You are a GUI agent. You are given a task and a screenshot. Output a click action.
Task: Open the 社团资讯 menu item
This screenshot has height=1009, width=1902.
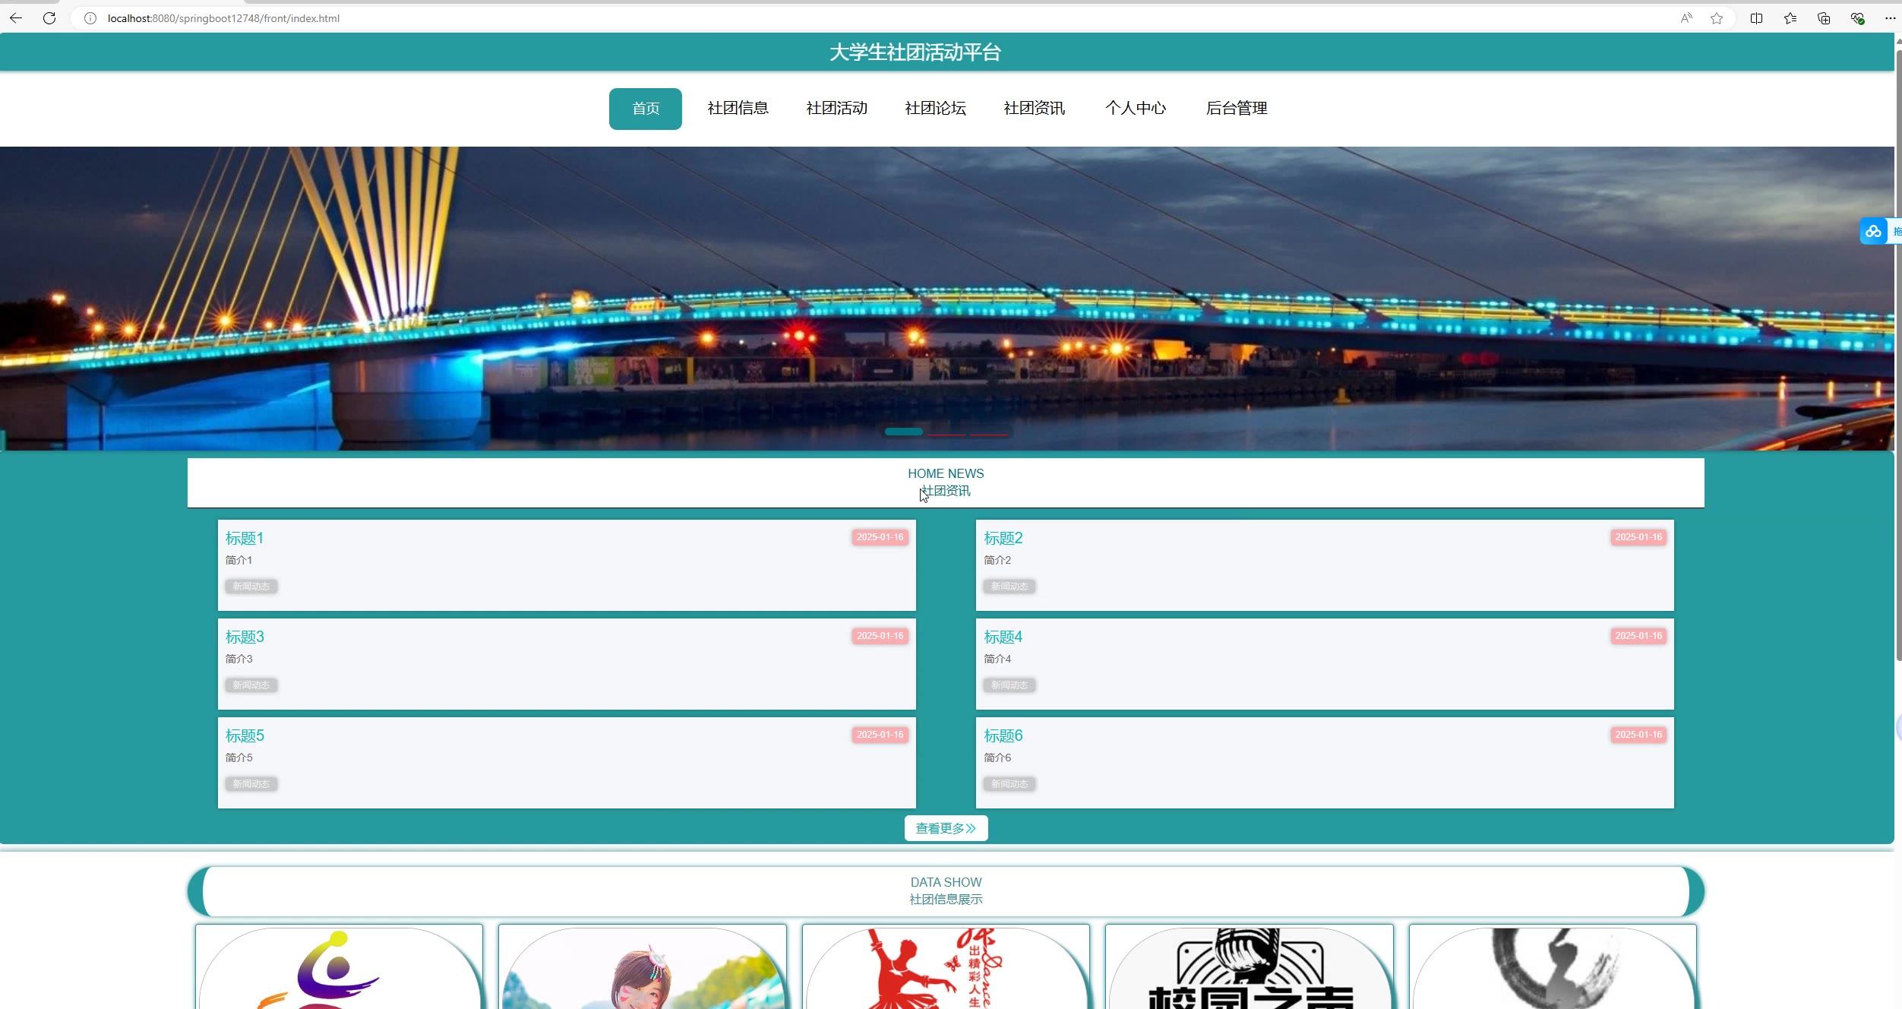[1035, 109]
